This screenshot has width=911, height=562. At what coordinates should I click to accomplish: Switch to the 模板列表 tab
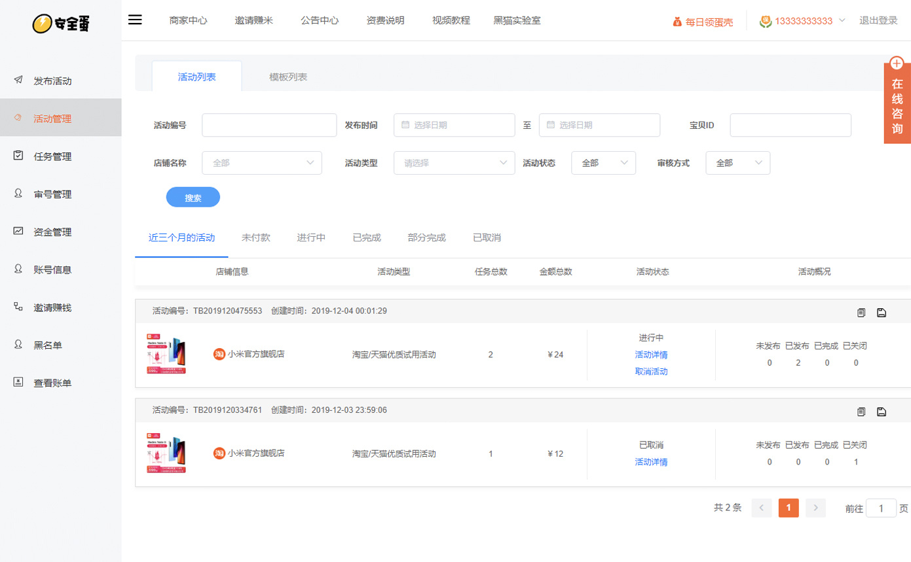click(x=288, y=77)
